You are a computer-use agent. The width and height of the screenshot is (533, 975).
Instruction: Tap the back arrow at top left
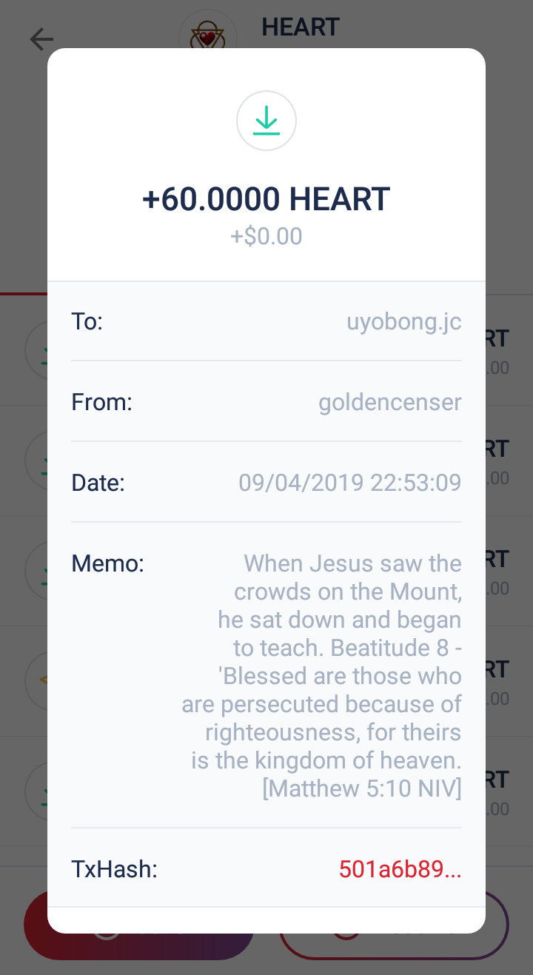tap(41, 39)
